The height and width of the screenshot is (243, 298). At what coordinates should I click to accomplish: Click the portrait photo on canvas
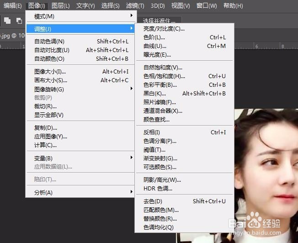point(266,176)
